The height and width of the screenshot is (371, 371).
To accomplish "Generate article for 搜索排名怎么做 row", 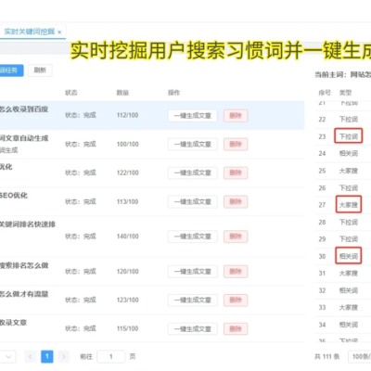I will 193,272.
